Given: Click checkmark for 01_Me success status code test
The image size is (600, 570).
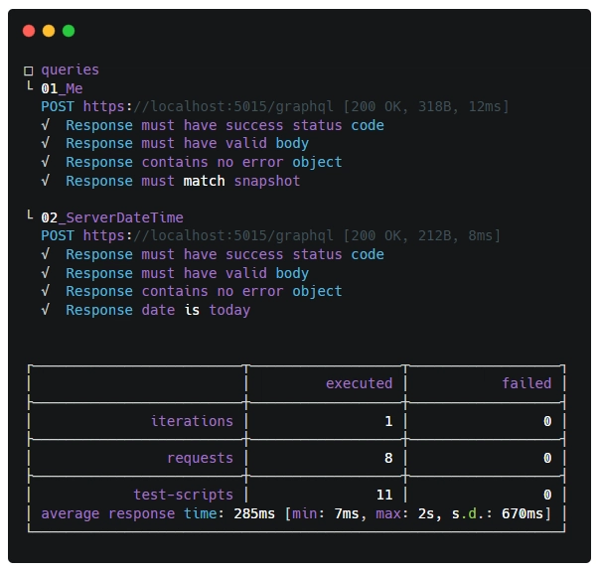Looking at the screenshot, I should 46,125.
